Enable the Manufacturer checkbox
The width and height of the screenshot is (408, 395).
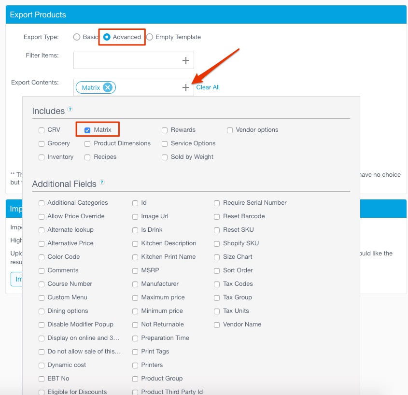pos(135,284)
